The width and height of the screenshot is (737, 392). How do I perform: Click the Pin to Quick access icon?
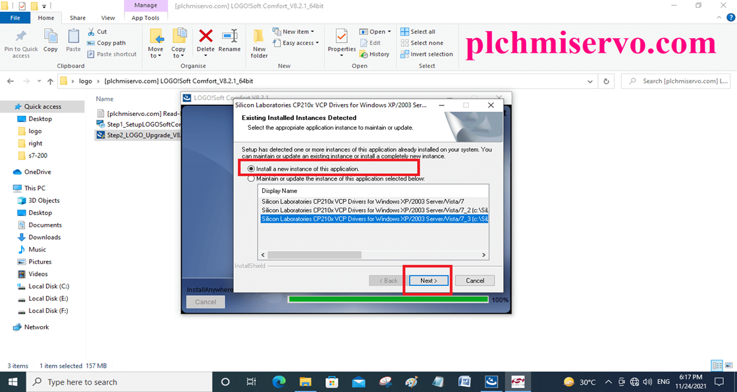[21, 36]
